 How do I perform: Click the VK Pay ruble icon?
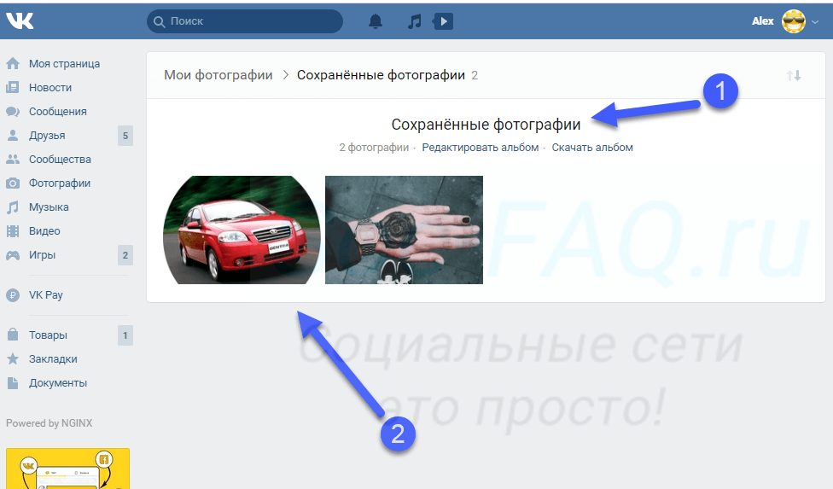[13, 295]
